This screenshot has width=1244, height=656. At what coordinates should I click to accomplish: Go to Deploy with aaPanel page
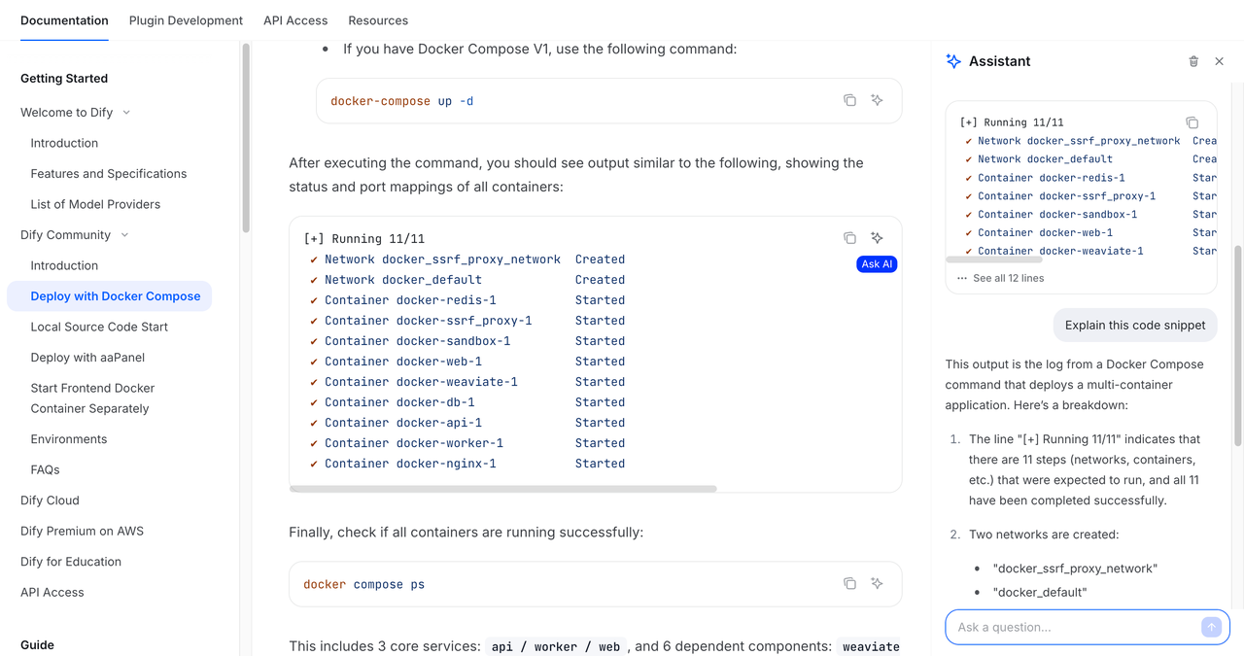pos(87,358)
